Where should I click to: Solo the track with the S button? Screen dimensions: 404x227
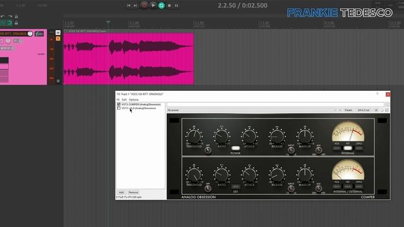click(58, 38)
